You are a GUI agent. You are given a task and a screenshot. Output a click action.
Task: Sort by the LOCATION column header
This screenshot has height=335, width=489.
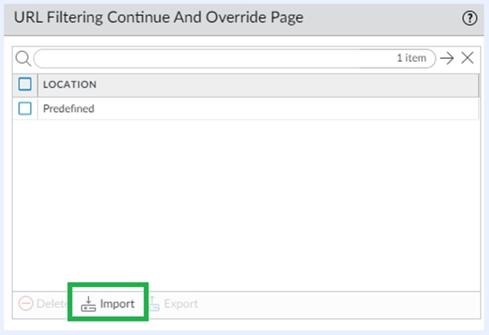coord(70,85)
